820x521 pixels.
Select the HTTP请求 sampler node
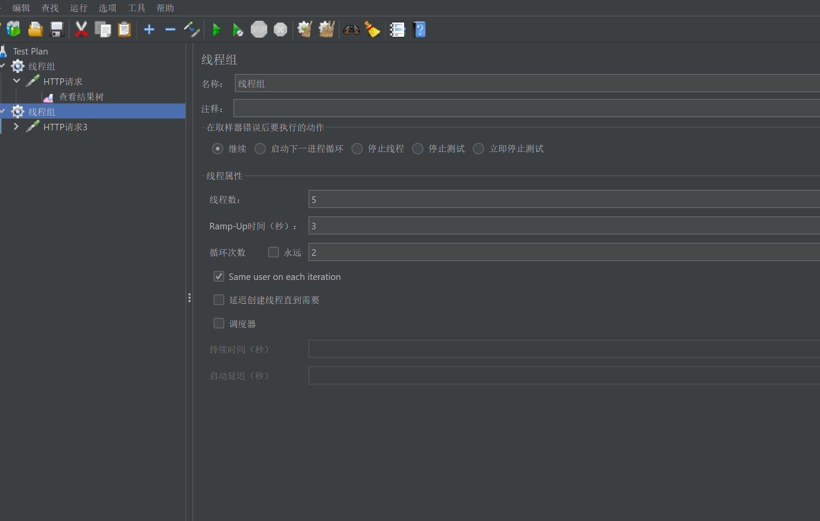click(x=63, y=81)
